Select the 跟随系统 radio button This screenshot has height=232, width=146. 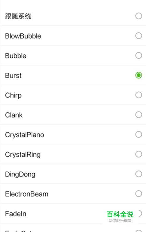point(139,16)
